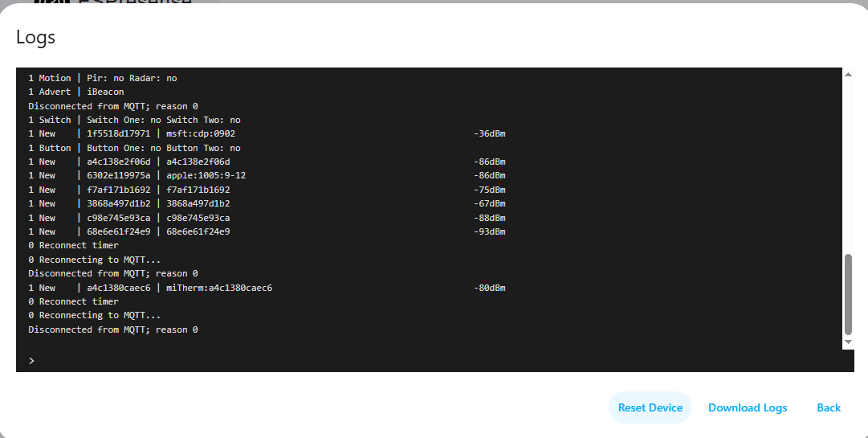Click the -36dBm signal value
Screen dimensions: 868x438
click(489, 133)
